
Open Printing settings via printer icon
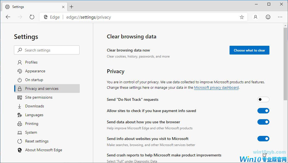click(x=20, y=124)
